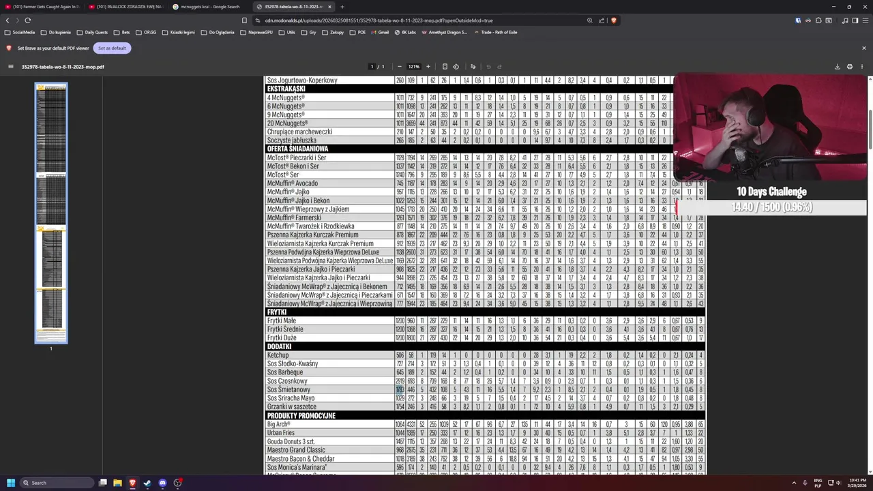Open the Gmail bookmark
The height and width of the screenshot is (491, 873).
click(x=380, y=32)
